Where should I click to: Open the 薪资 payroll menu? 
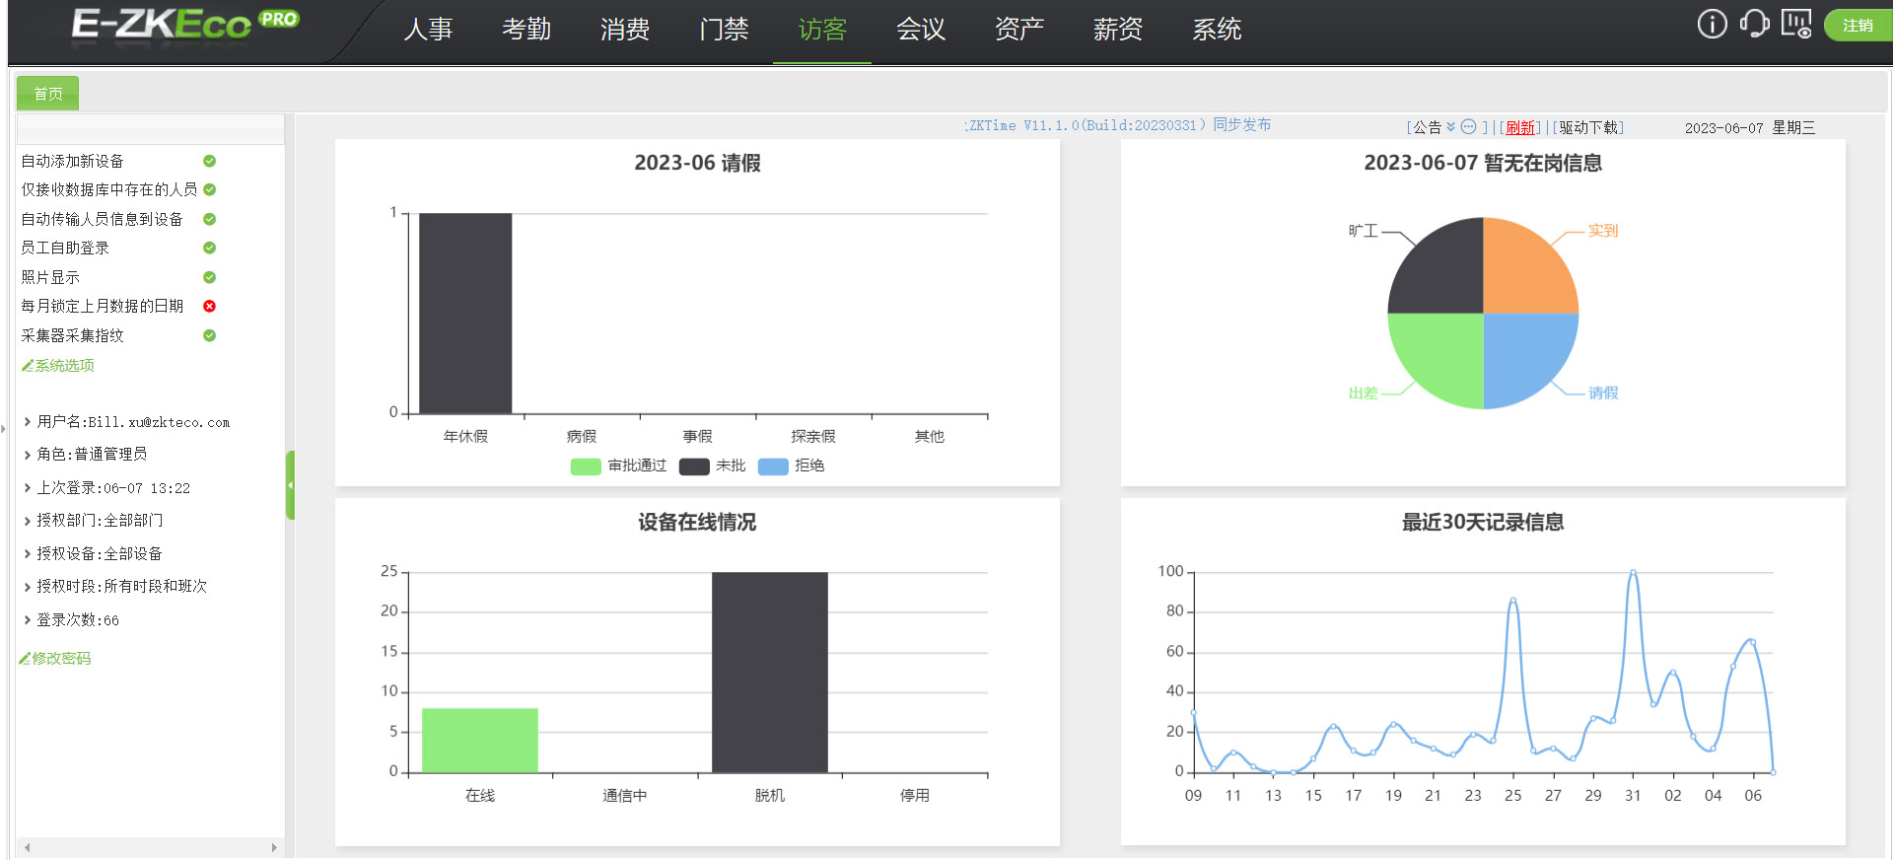[1118, 30]
